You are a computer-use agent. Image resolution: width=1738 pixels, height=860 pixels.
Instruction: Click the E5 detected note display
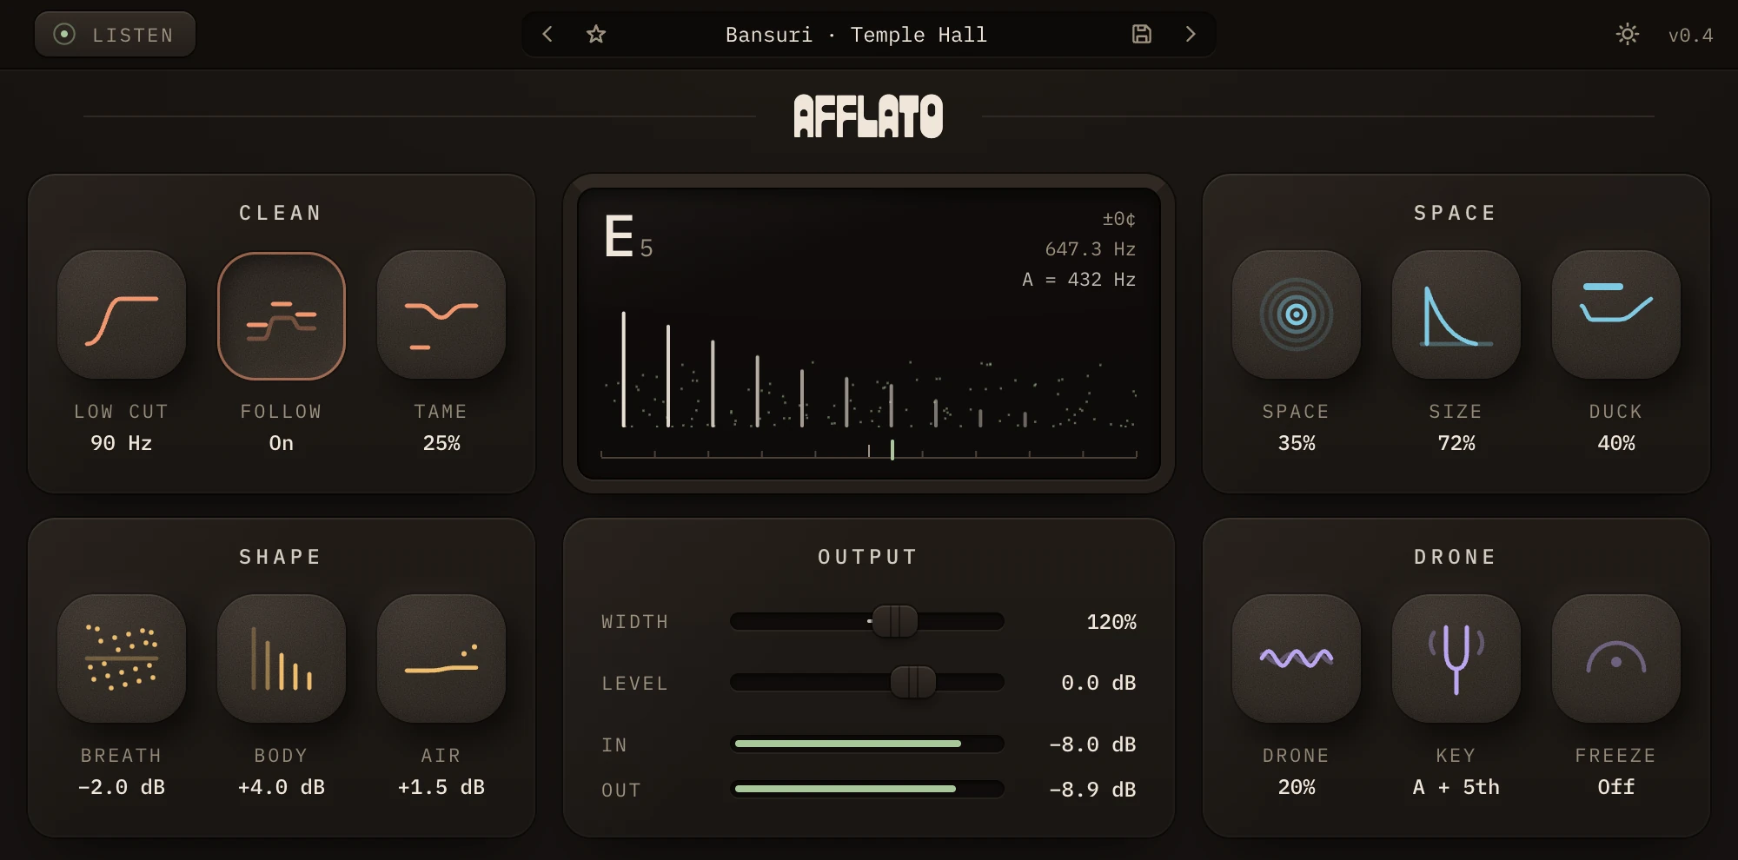coord(628,236)
